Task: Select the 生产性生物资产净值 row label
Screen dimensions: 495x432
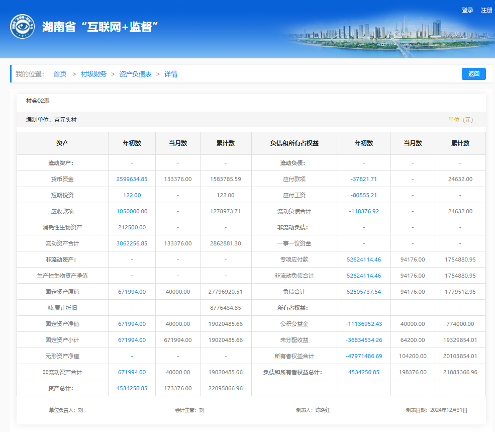Action: click(62, 276)
